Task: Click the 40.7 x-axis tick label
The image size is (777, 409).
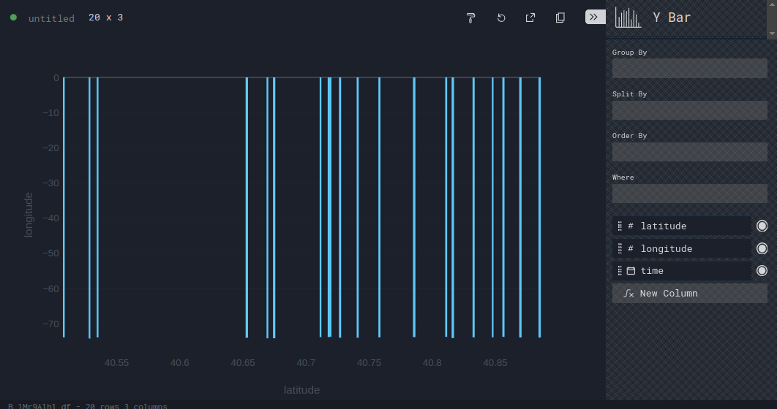Action: [x=306, y=362]
